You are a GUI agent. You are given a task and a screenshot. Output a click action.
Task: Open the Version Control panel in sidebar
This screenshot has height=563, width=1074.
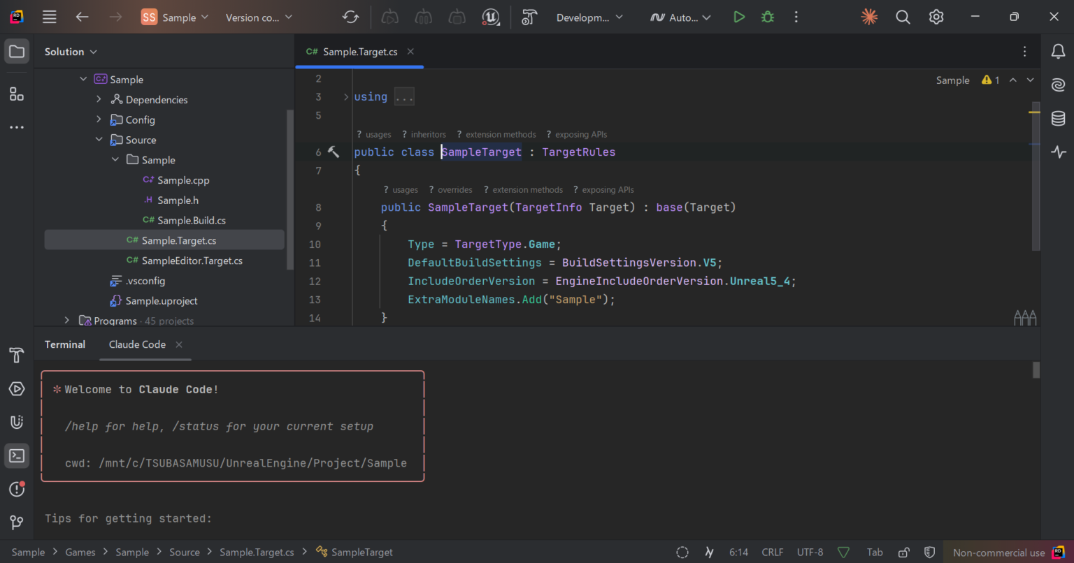(x=17, y=522)
